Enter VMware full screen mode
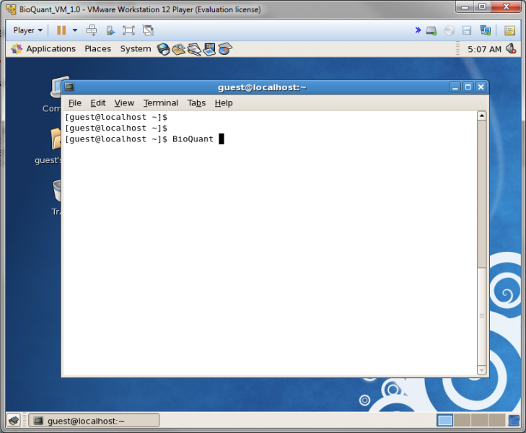 128,30
